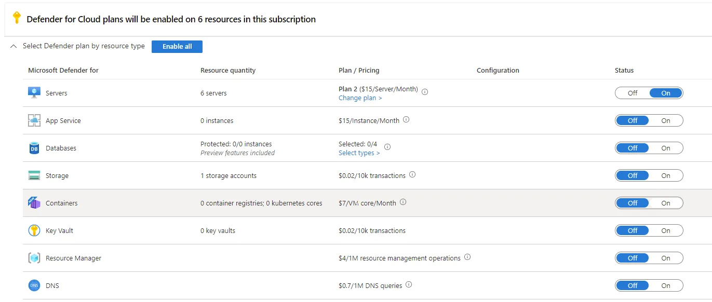
Task: Open info icon beside $7/VM core/Month
Action: (x=403, y=202)
